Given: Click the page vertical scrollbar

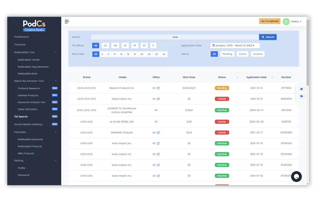Looking at the screenshot, I should click(307, 52).
